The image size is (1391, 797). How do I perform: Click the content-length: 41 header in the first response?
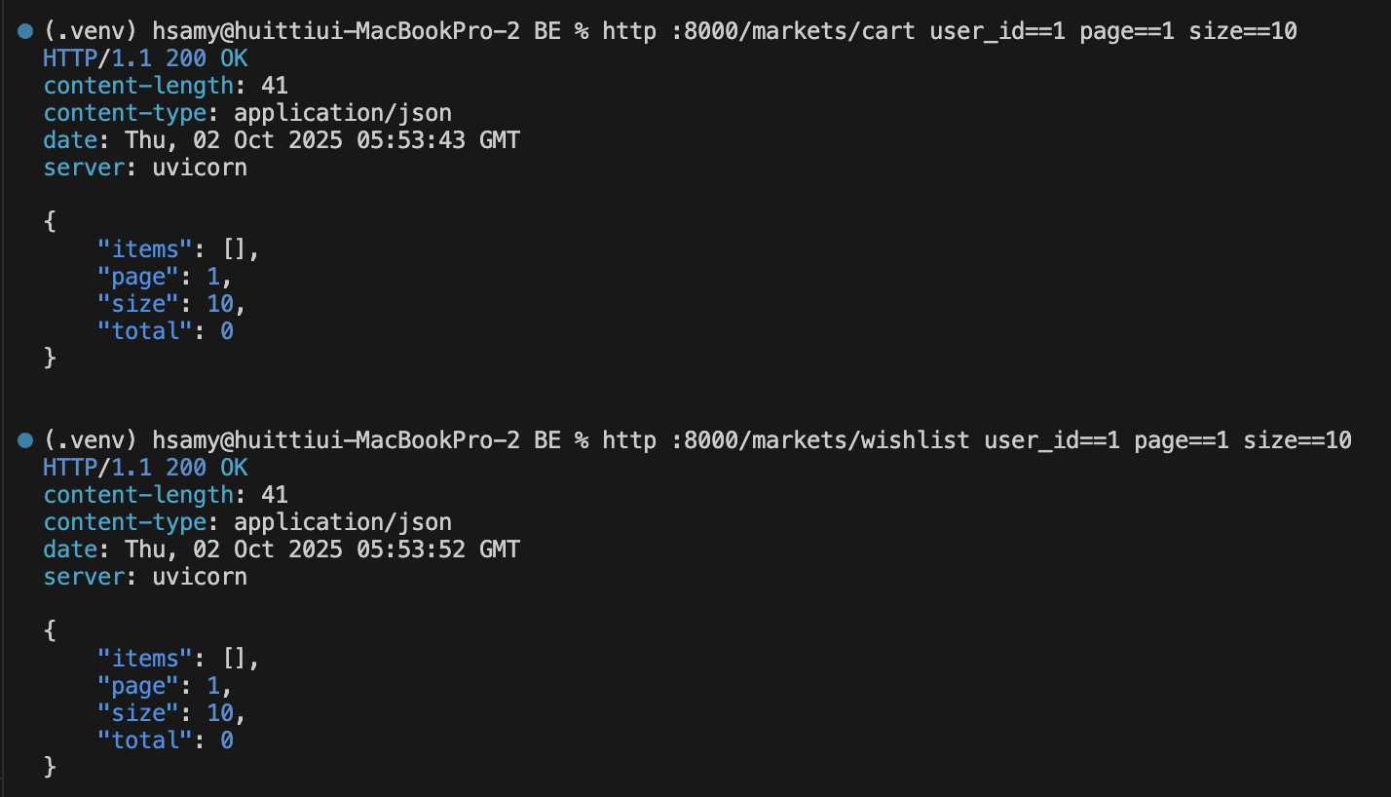[x=166, y=86]
